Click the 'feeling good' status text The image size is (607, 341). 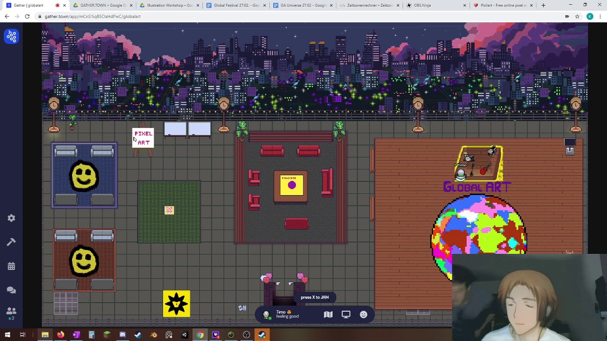tap(287, 317)
